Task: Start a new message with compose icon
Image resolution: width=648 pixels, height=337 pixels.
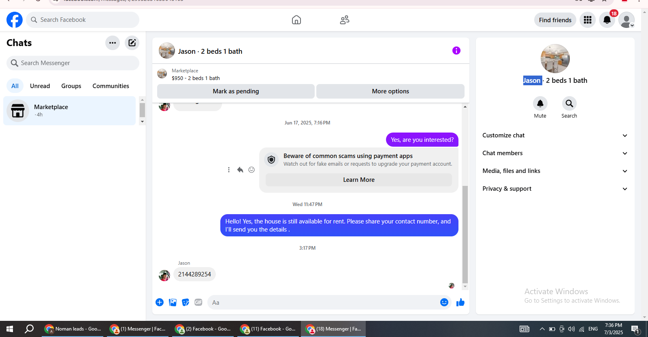Action: click(132, 43)
